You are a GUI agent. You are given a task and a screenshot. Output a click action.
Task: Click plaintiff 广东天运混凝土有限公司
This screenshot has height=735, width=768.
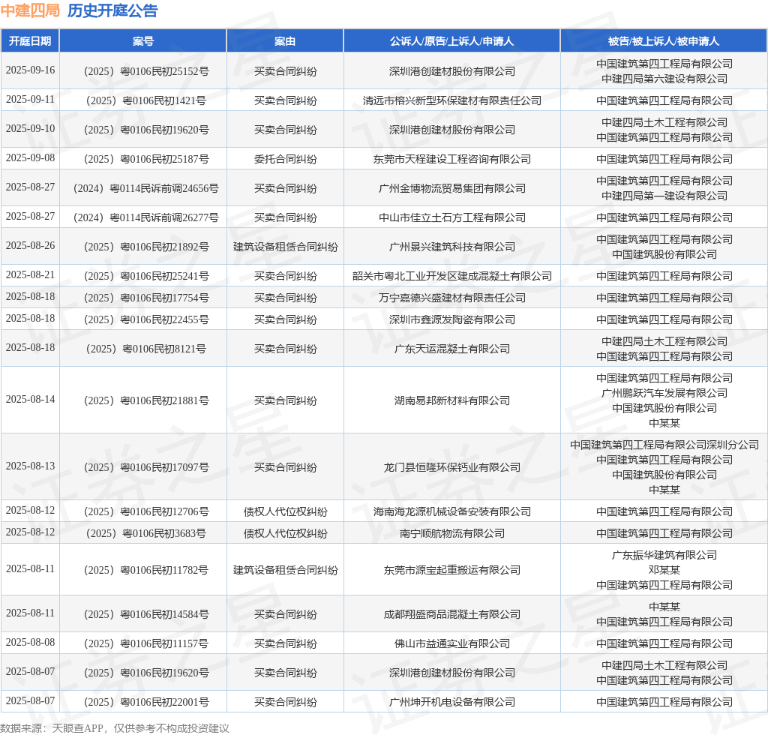click(x=451, y=349)
